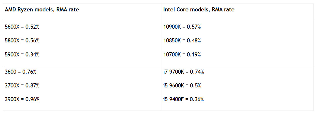Click the 0.36% value for i5 9400F

point(197,99)
